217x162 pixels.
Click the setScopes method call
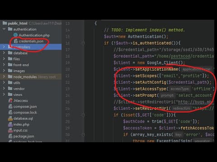(x=146, y=76)
